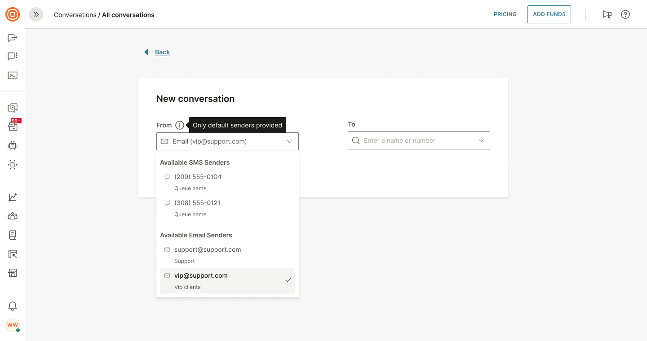Open the help question mark icon
Viewport: 647px width, 341px height.
[625, 14]
